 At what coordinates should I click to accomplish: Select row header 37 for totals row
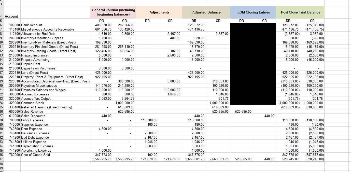pyautogui.click(x=2, y=159)
